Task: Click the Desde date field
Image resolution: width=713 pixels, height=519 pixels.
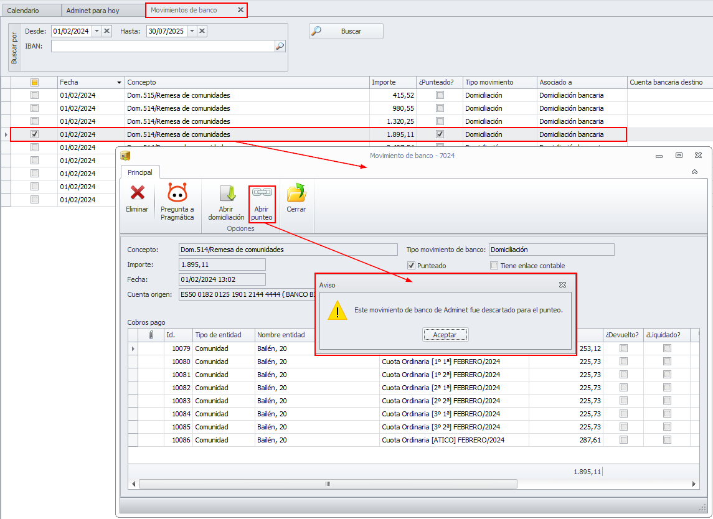Action: [x=72, y=31]
